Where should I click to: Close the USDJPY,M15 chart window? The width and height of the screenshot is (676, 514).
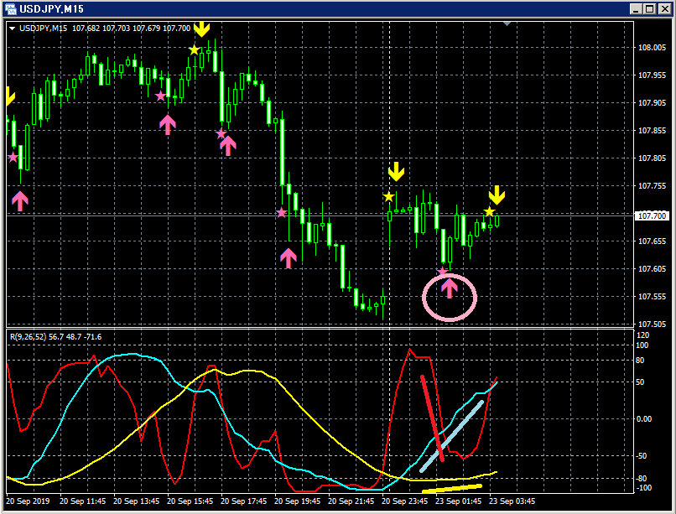click(664, 9)
